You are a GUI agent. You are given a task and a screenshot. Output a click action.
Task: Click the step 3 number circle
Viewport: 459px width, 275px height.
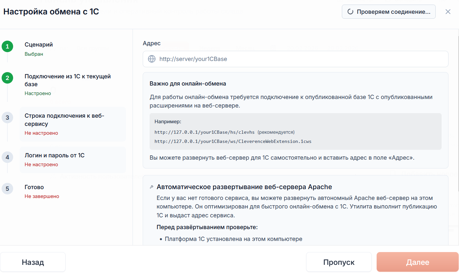coord(7,117)
